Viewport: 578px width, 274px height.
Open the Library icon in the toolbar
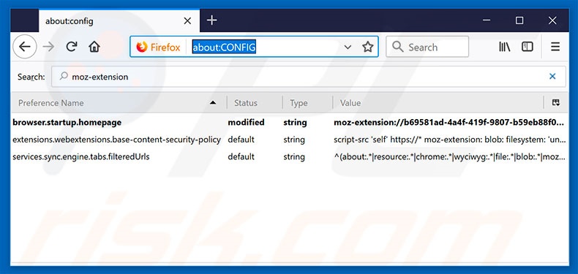coord(505,47)
